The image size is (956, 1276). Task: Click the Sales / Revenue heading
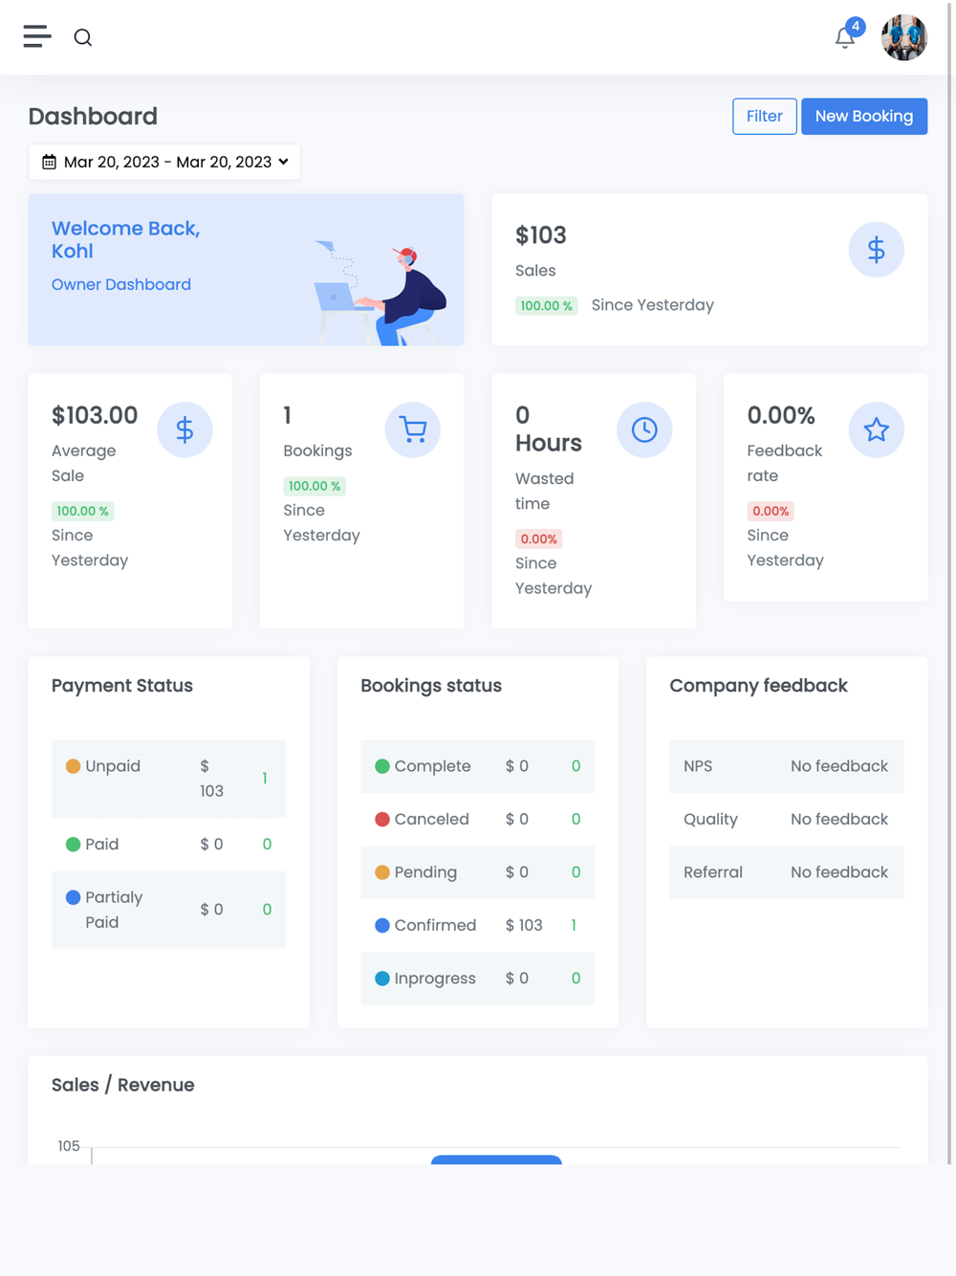click(123, 1085)
